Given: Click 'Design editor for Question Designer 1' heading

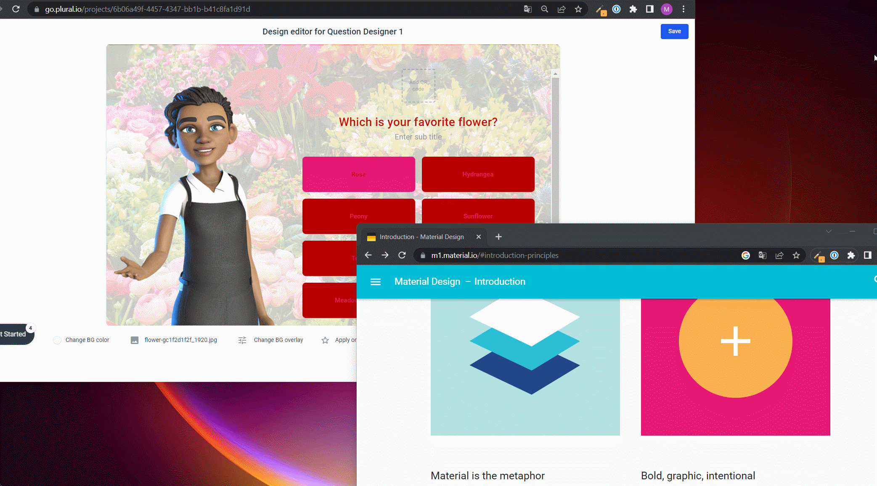Looking at the screenshot, I should pos(332,32).
